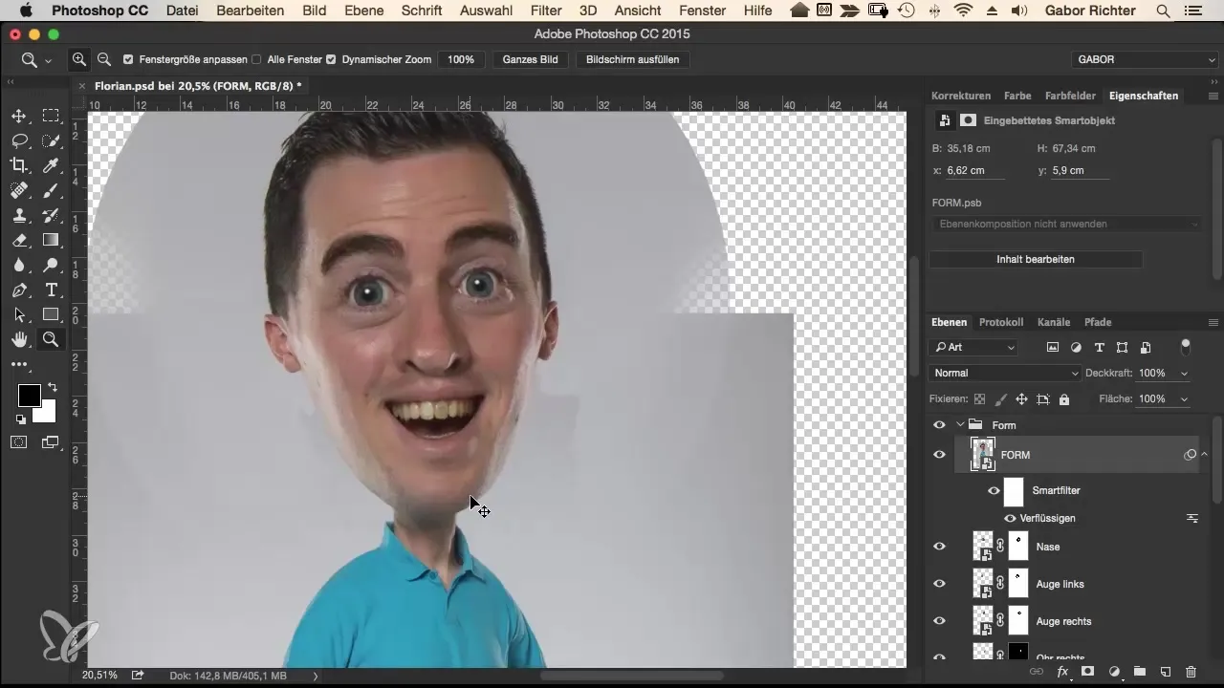Lock transparent pixels icon
Viewport: 1224px width, 688px height.
point(979,398)
